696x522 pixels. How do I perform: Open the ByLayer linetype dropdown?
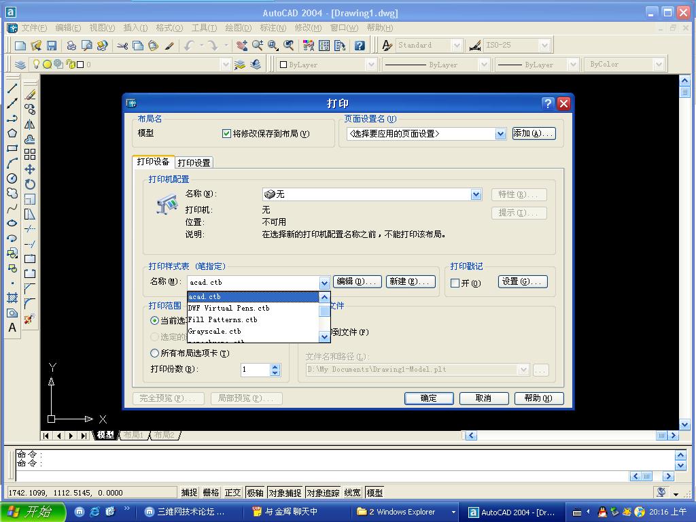[484, 65]
